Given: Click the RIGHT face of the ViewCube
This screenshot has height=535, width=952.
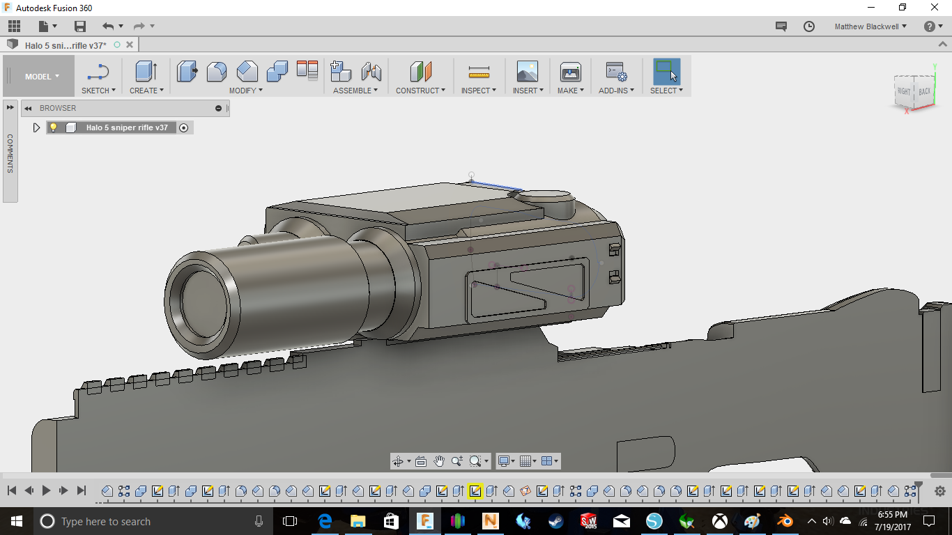Looking at the screenshot, I should pyautogui.click(x=904, y=91).
